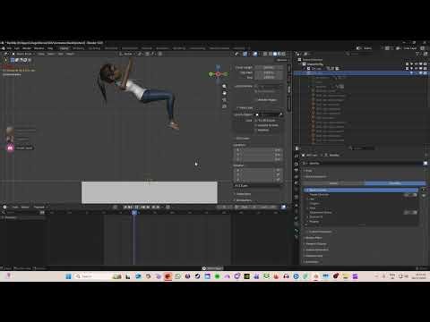
Task: Toggle snapping magnet in viewport header
Action: point(148,54)
